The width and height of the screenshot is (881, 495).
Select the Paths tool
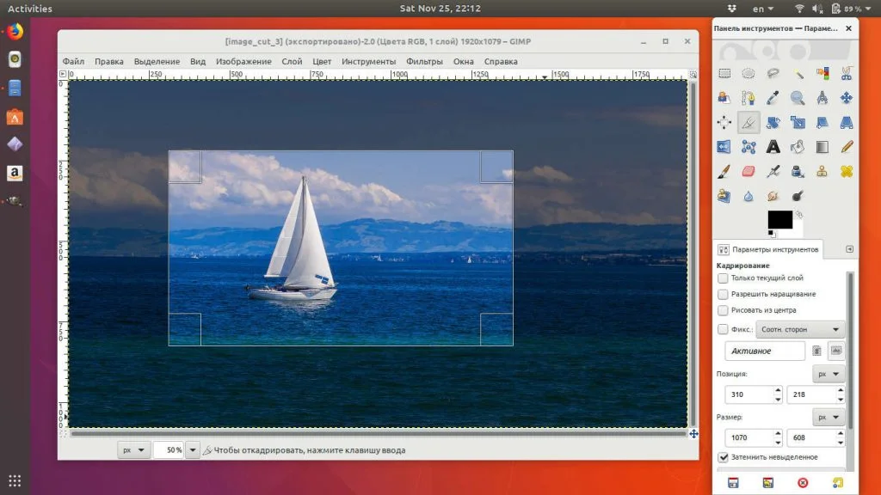pyautogui.click(x=749, y=98)
